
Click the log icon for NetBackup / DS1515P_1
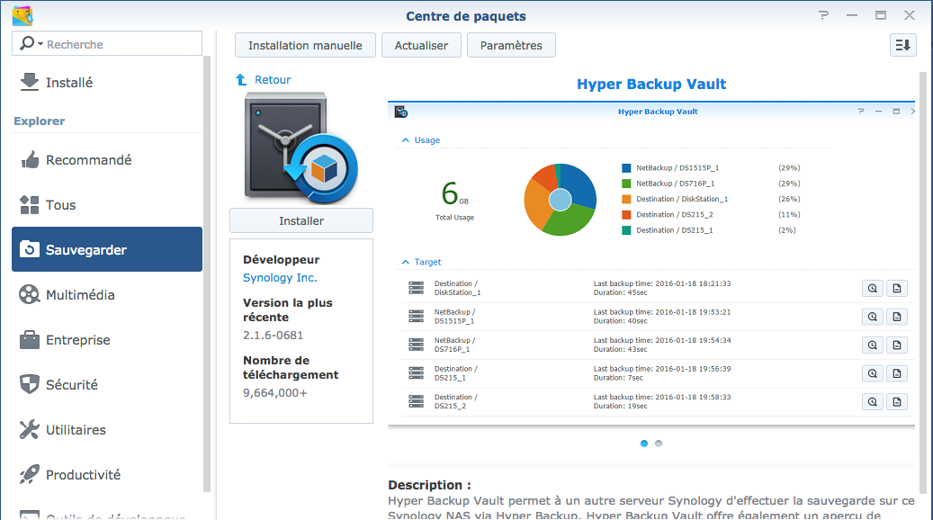click(897, 317)
